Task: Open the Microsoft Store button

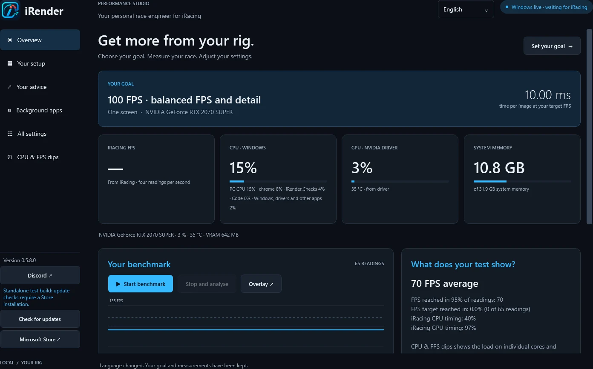Action: coord(40,340)
